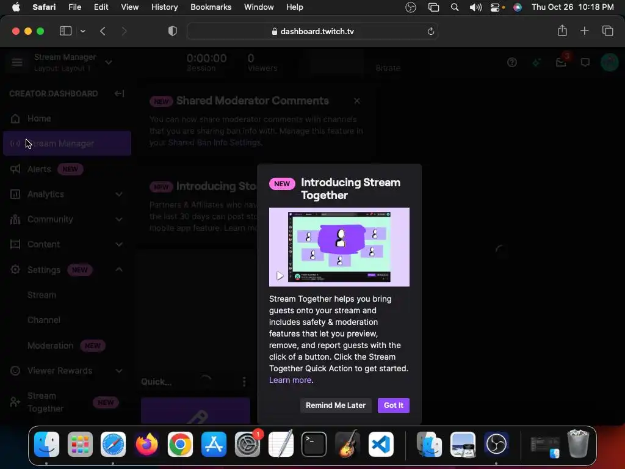Expand the Analytics section chevron
The width and height of the screenshot is (625, 469).
click(119, 194)
